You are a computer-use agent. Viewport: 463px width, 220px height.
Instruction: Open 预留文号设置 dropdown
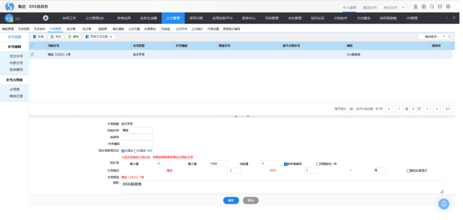(99, 37)
